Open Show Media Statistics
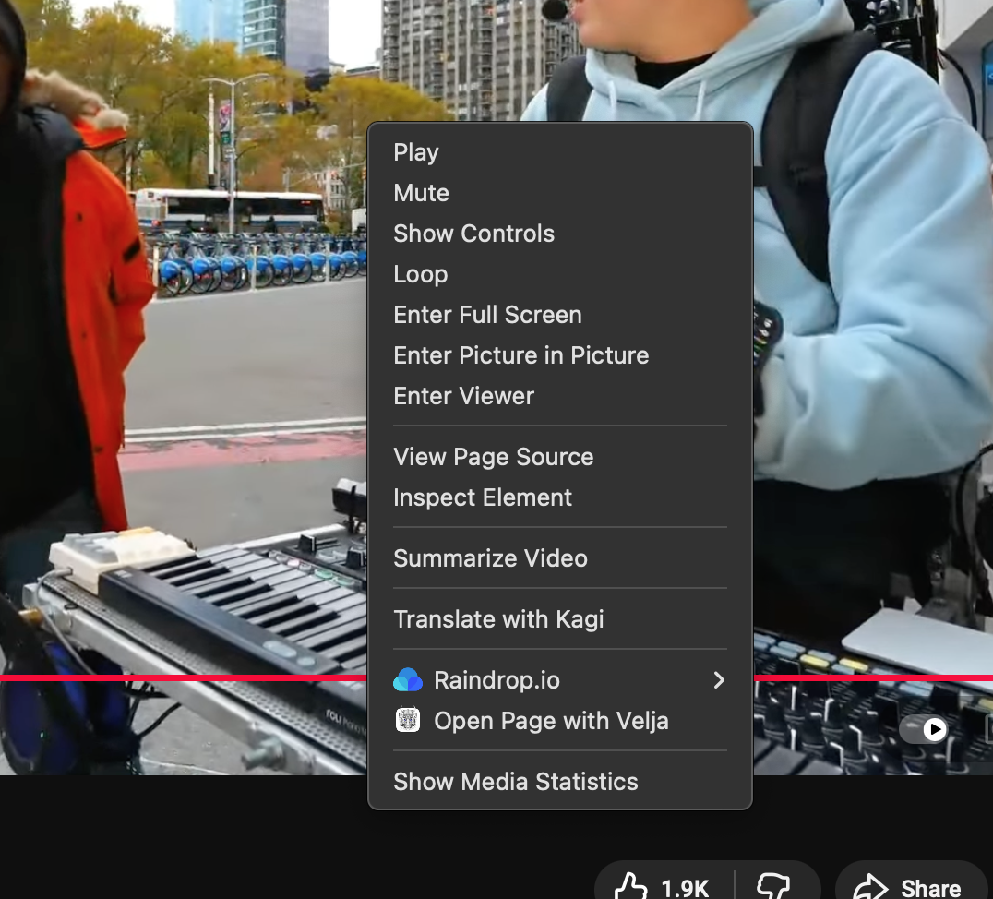This screenshot has width=993, height=899. (515, 782)
